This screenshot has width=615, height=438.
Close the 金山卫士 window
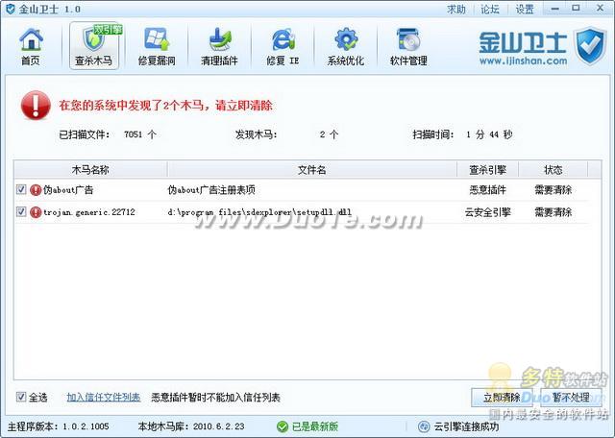coord(601,9)
